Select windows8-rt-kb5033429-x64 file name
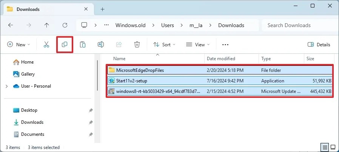The height and width of the screenshot is (152, 339). coord(158,91)
